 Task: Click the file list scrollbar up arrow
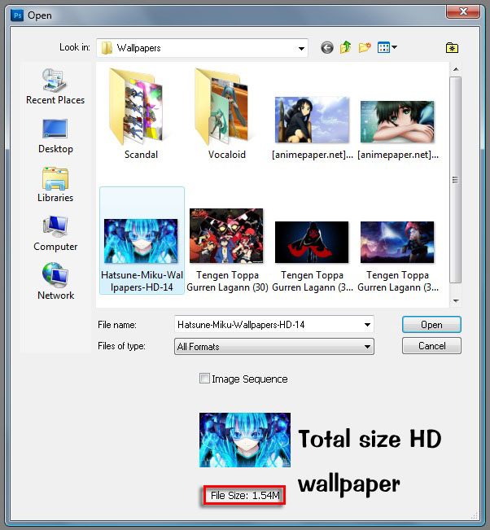[456, 69]
